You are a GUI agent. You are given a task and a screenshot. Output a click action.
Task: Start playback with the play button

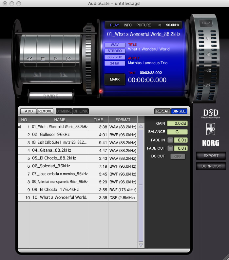(x=56, y=59)
